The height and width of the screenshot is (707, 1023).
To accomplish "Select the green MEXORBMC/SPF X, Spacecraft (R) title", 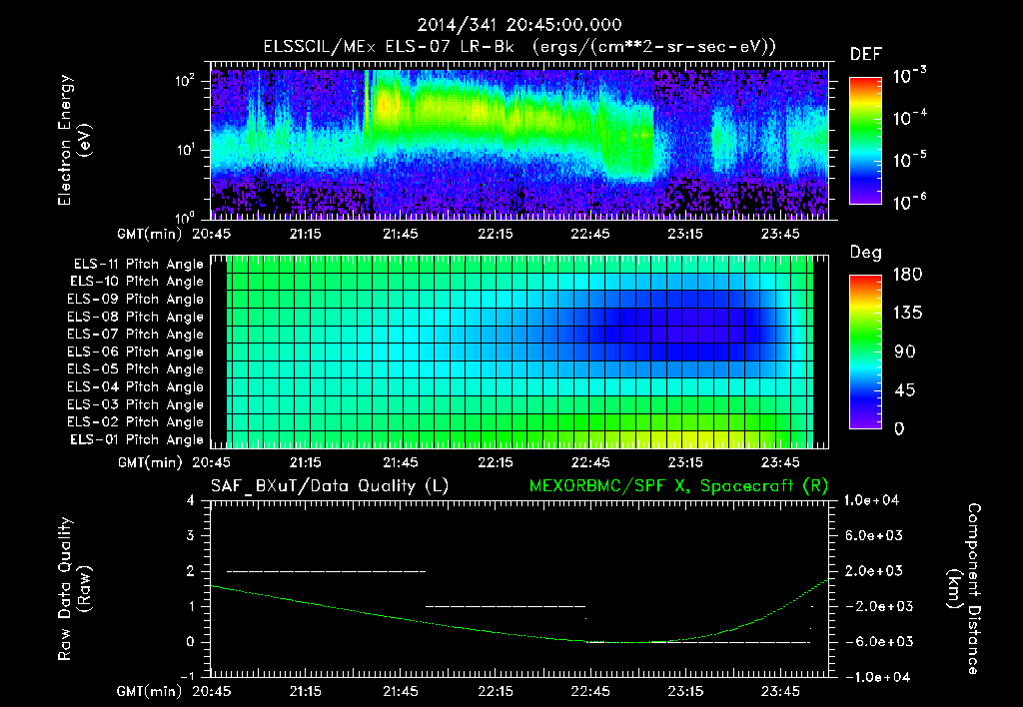I will coord(678,486).
